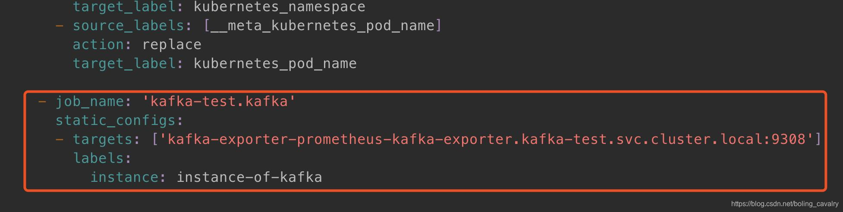
Task: Click the action key
Action: click(x=98, y=45)
